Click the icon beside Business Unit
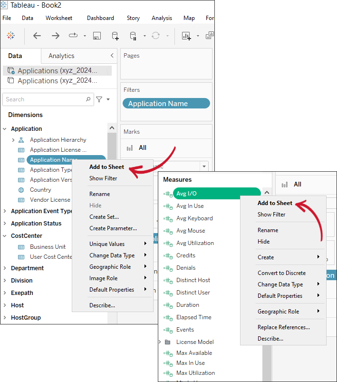 pyautogui.click(x=21, y=247)
